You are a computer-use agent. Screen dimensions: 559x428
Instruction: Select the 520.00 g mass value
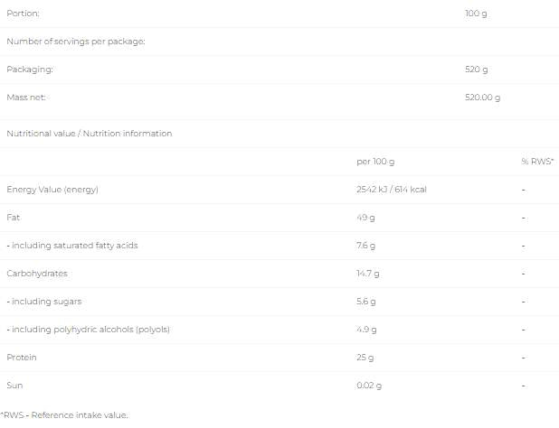pos(481,97)
